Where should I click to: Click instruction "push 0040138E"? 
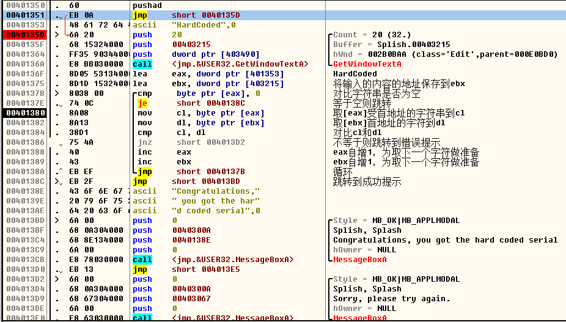[x=172, y=240]
